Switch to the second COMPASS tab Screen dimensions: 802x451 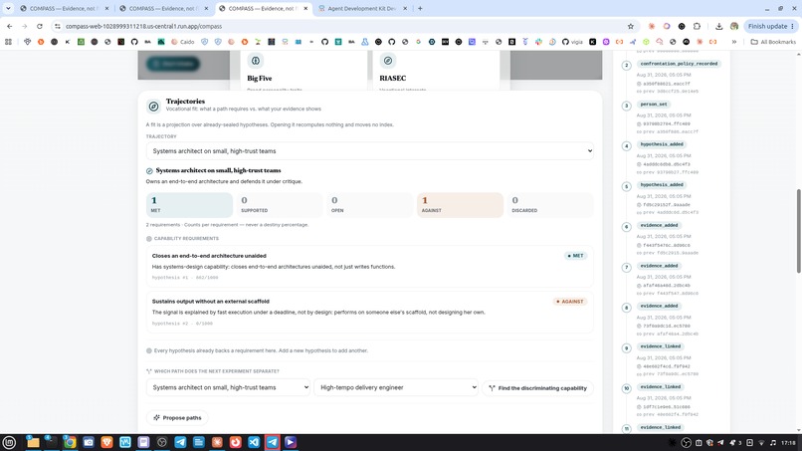[x=163, y=9]
